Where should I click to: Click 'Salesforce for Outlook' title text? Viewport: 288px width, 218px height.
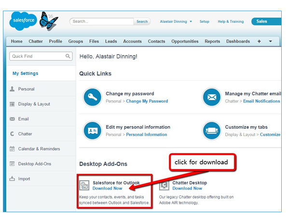pyautogui.click(x=116, y=183)
